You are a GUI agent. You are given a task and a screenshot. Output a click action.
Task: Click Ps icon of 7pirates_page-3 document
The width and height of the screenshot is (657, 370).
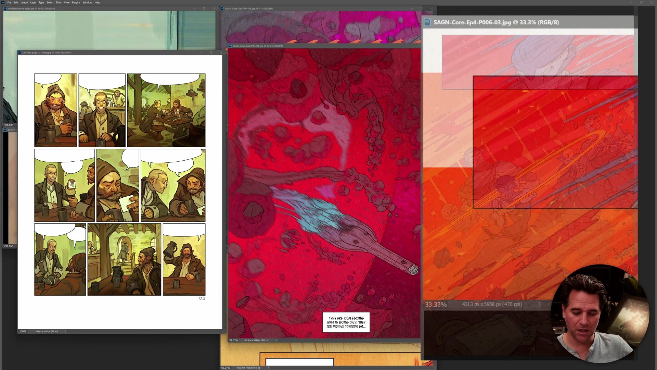[x=20, y=53]
